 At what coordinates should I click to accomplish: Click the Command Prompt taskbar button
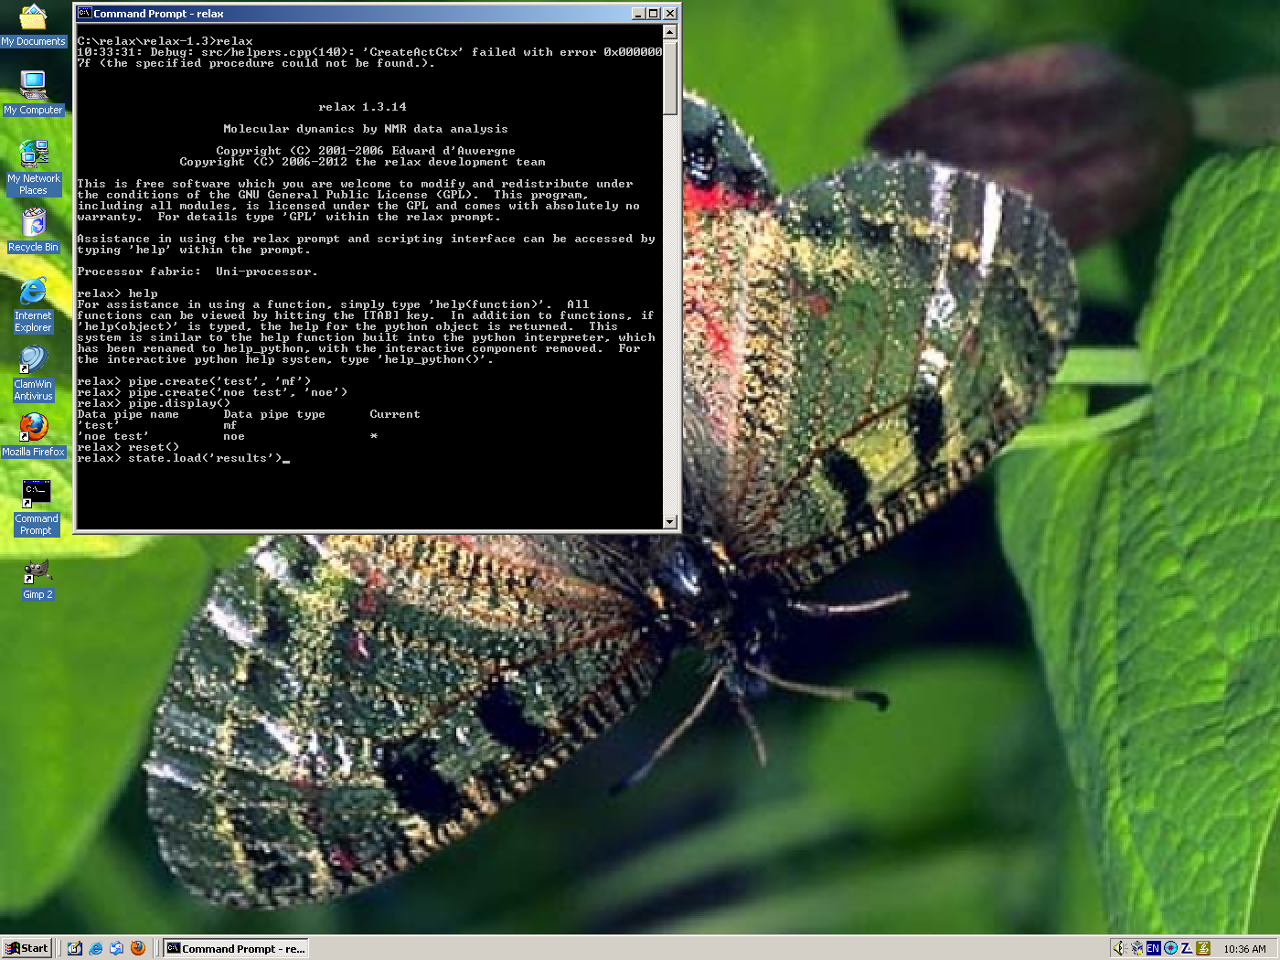[236, 948]
